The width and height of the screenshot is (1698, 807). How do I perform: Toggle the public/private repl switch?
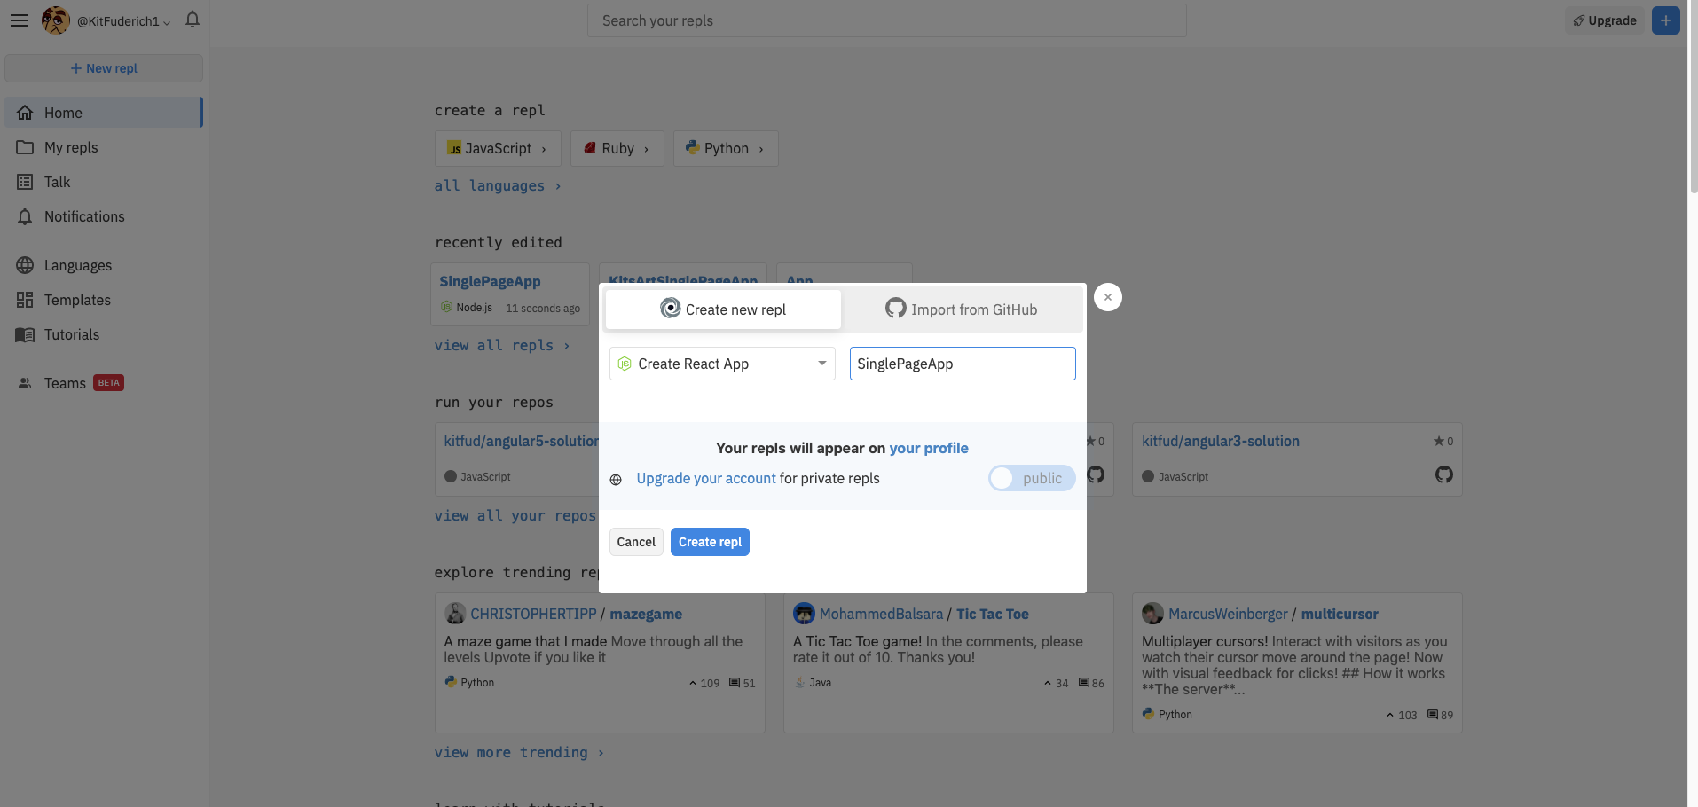(1032, 478)
